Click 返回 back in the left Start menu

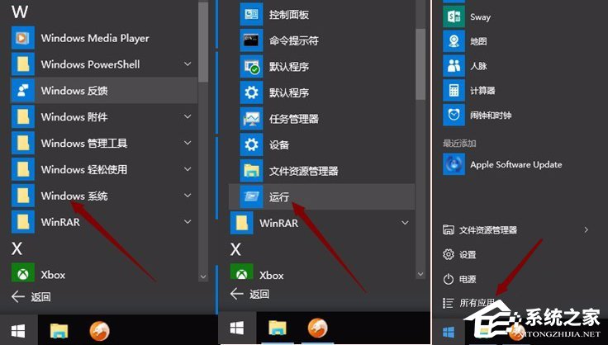pos(31,297)
